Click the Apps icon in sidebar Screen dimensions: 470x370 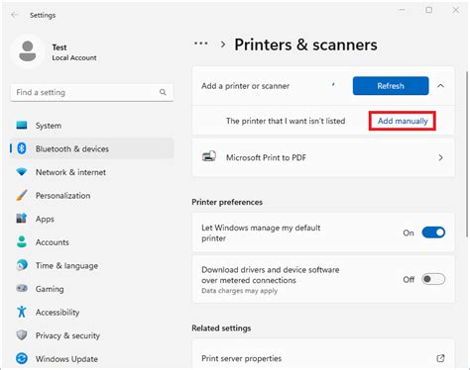(x=22, y=219)
